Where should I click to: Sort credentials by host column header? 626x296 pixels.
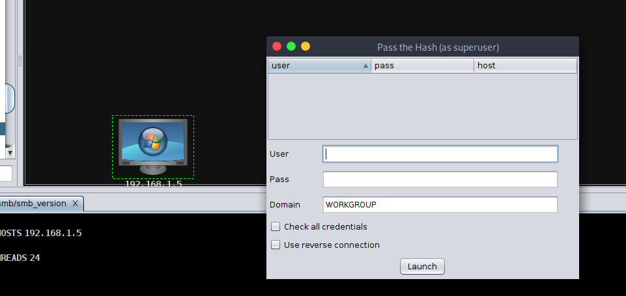[526, 66]
